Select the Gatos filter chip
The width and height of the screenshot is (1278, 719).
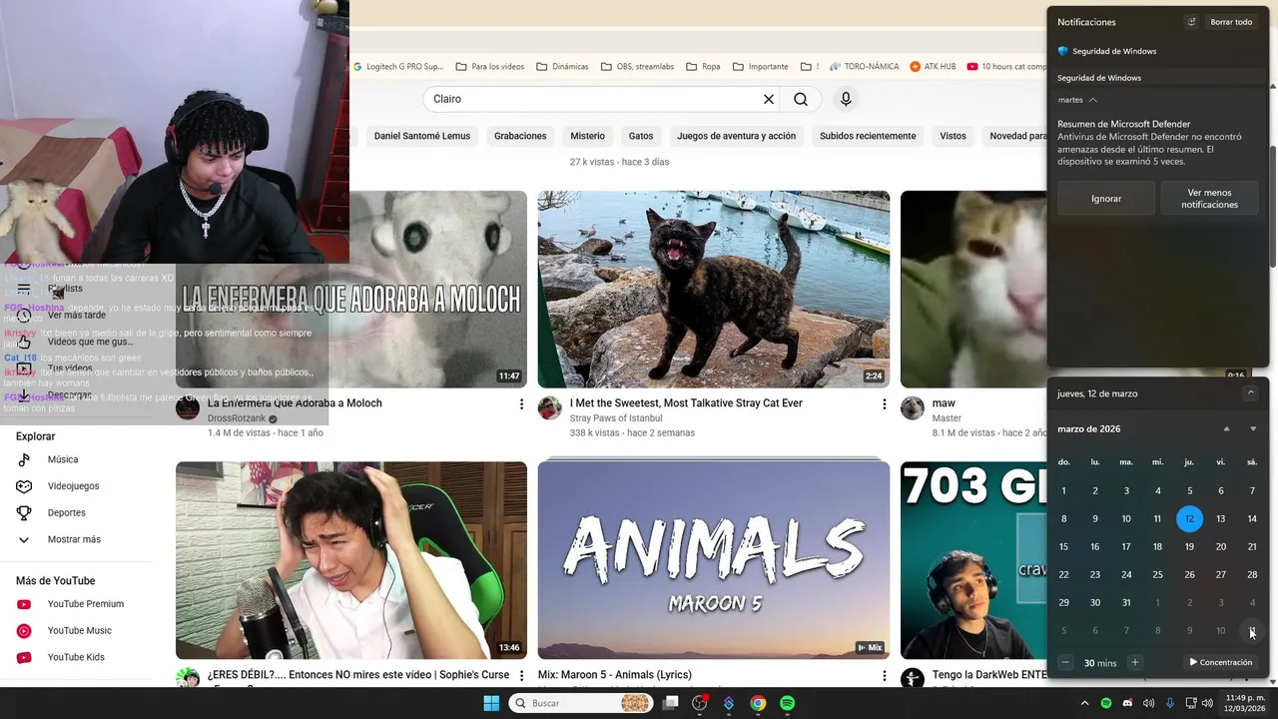[x=641, y=136]
